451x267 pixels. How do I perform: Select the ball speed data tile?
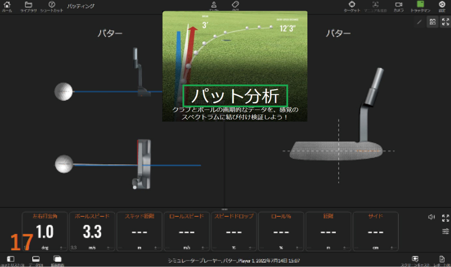tap(92, 231)
